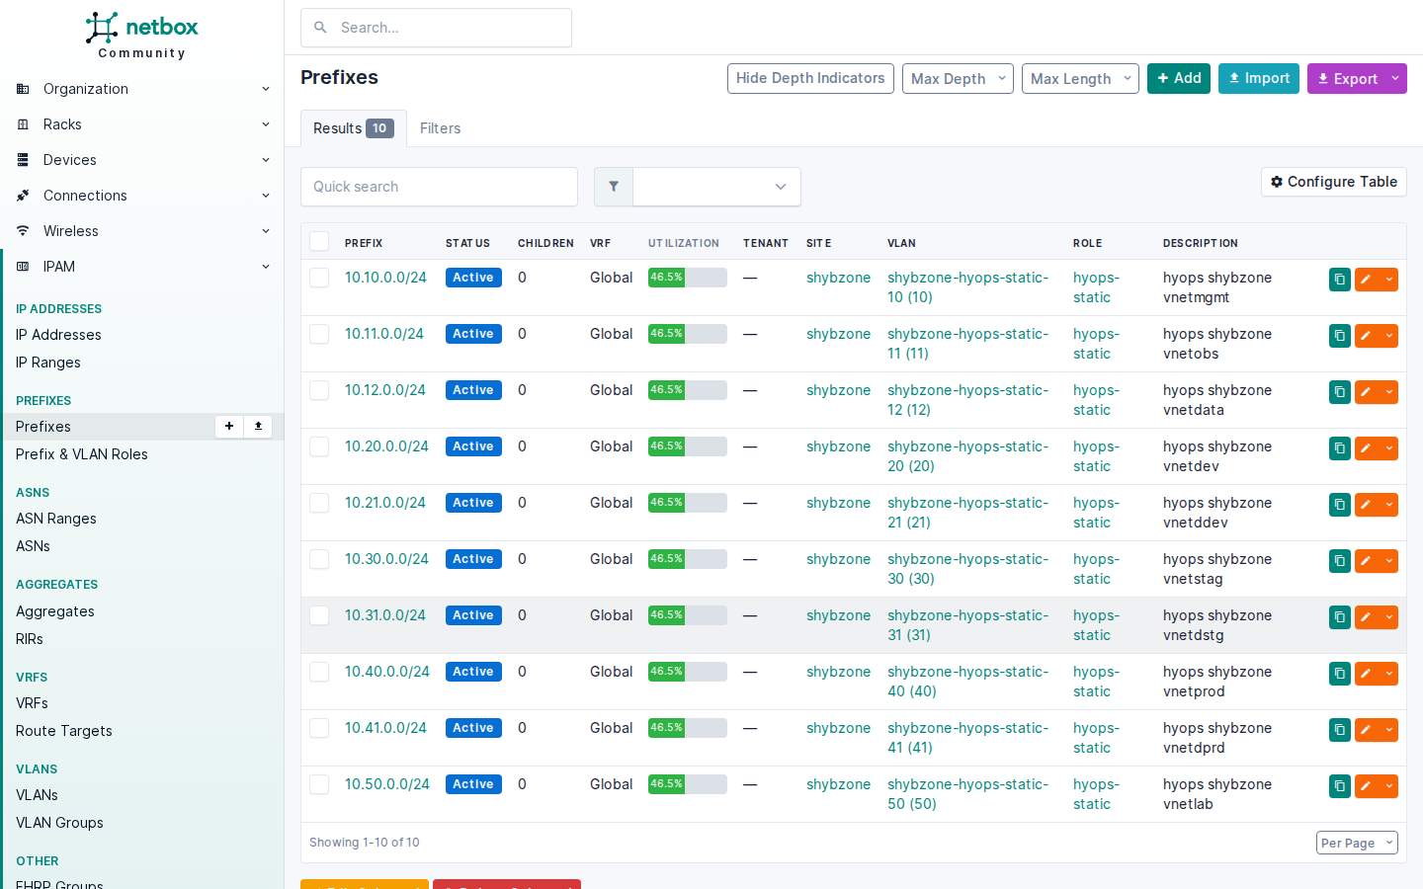Open IP Addresses in the sidebar
The width and height of the screenshot is (1423, 889).
click(58, 335)
